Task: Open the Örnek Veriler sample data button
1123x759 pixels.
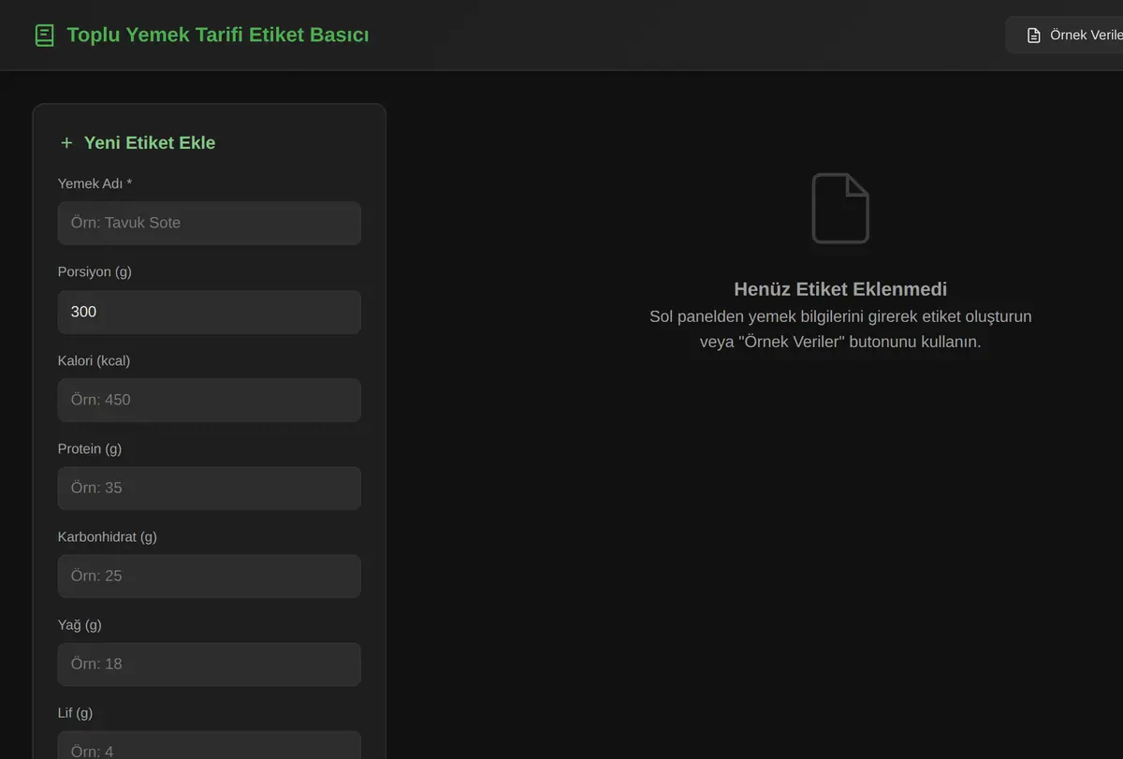Action: (x=1065, y=36)
